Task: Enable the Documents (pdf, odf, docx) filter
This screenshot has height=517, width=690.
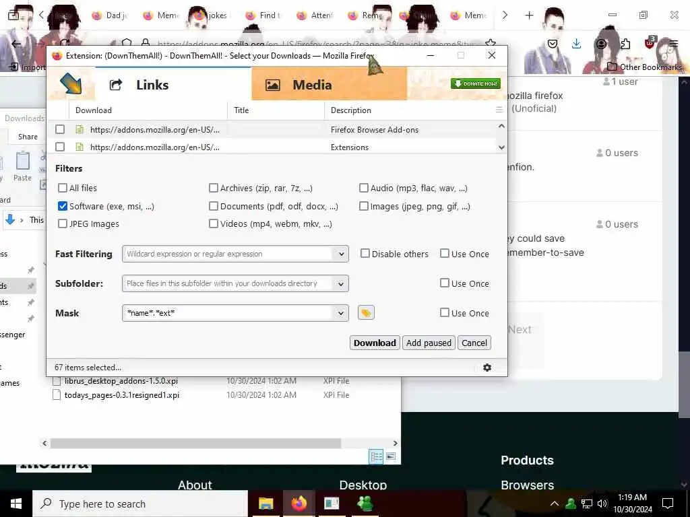Action: 214,206
